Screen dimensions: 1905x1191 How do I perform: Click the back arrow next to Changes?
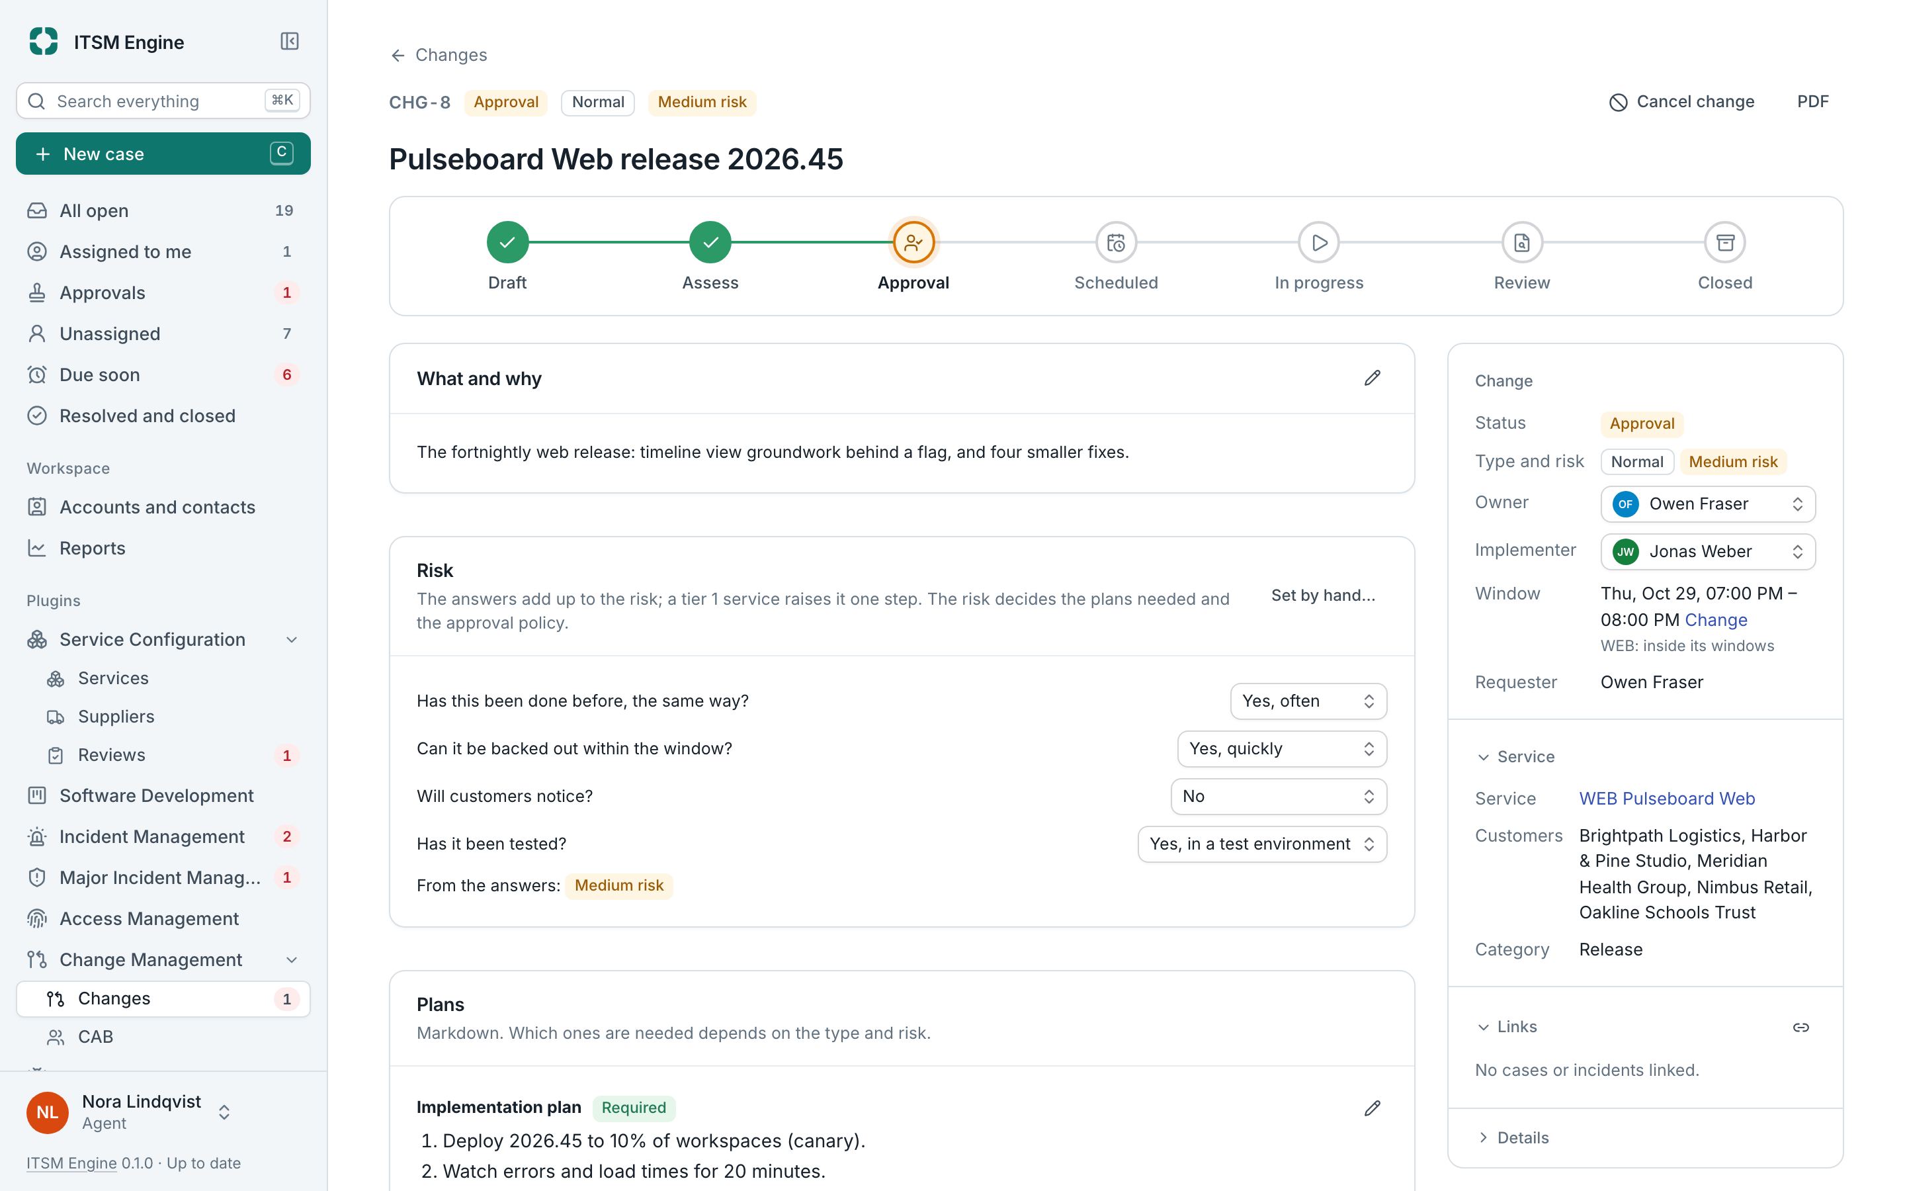(398, 55)
